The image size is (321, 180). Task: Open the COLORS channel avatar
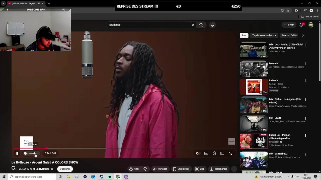pyautogui.click(x=14, y=168)
